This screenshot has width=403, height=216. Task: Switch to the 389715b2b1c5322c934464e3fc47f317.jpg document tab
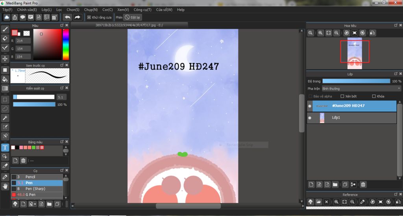pos(129,25)
